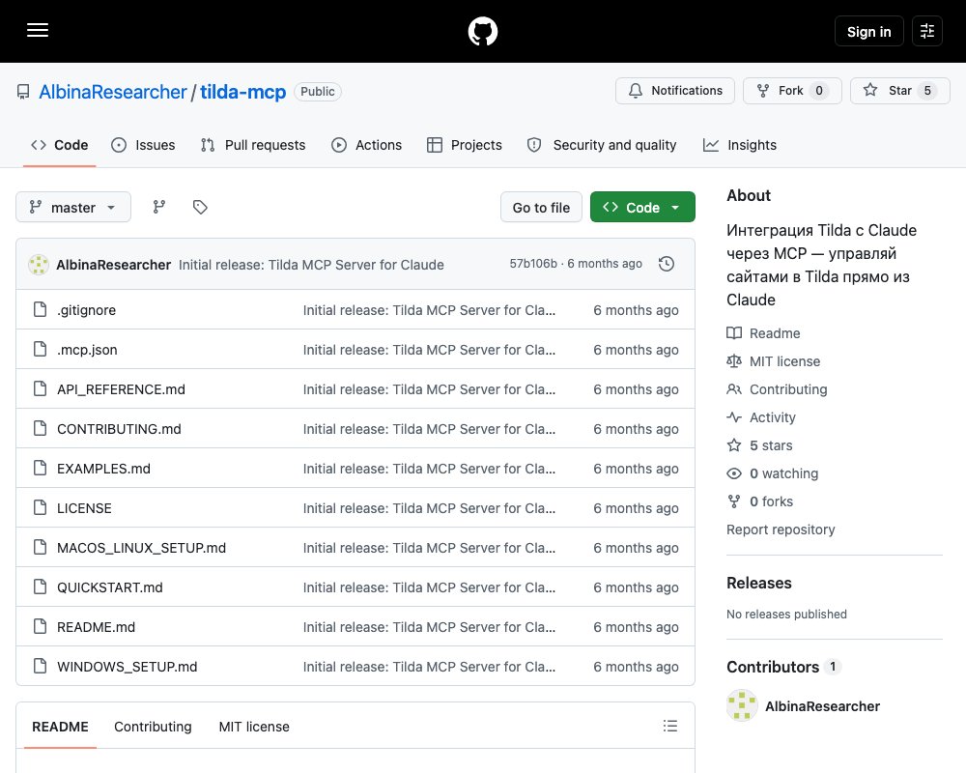Image resolution: width=966 pixels, height=773 pixels.
Task: Open the .mcp.json file
Action: point(87,350)
